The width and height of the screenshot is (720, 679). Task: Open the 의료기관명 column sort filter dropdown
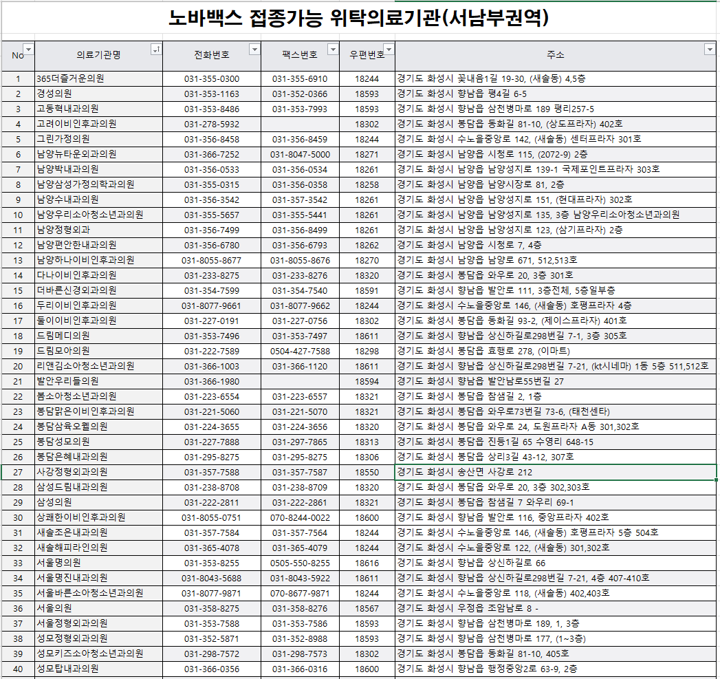point(156,49)
